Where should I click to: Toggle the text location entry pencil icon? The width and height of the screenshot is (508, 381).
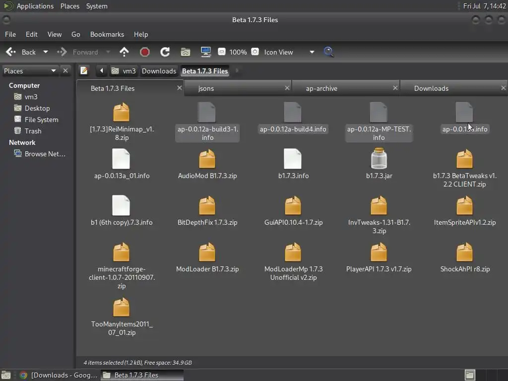tap(84, 70)
